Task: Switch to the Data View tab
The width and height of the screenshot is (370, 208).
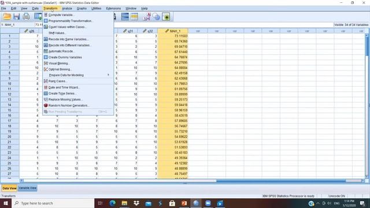Action: 9,188
